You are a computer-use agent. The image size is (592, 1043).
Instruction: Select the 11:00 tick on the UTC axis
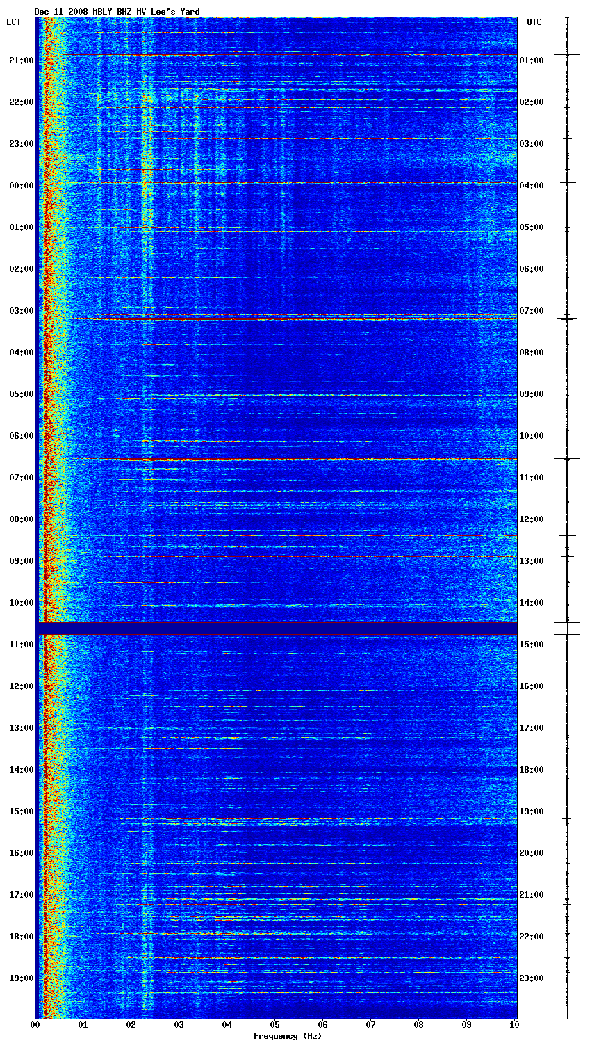532,478
